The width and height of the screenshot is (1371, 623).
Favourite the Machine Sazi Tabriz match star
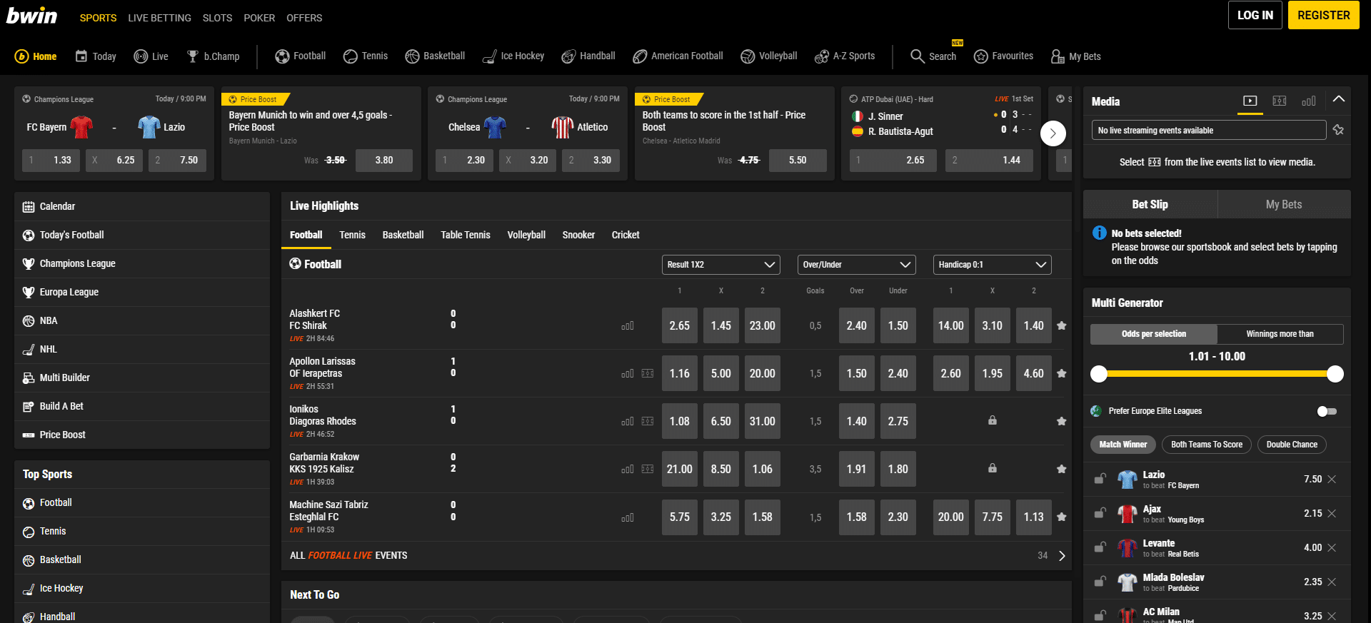pos(1062,517)
